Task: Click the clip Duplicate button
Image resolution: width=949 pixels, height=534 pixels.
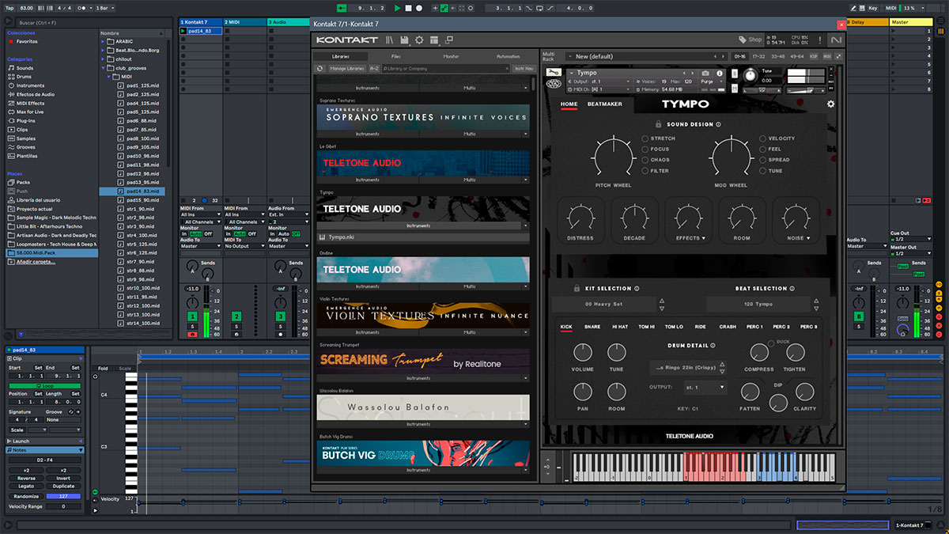Action: tap(64, 487)
